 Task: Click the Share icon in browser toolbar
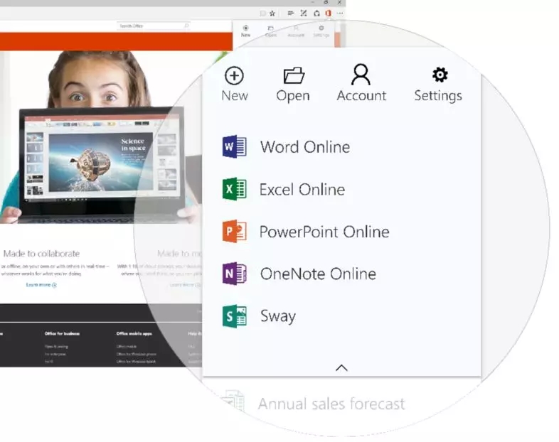coord(316,14)
